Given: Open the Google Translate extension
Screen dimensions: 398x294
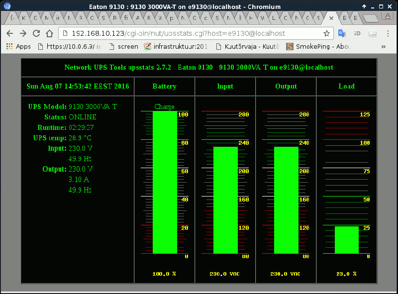Looking at the screenshot, I should click(x=342, y=33).
